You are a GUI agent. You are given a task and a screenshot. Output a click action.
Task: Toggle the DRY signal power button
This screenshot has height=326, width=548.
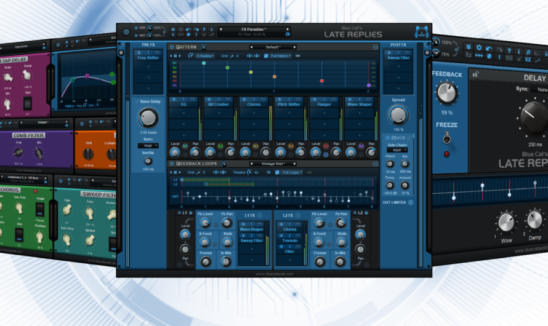pyautogui.click(x=136, y=28)
